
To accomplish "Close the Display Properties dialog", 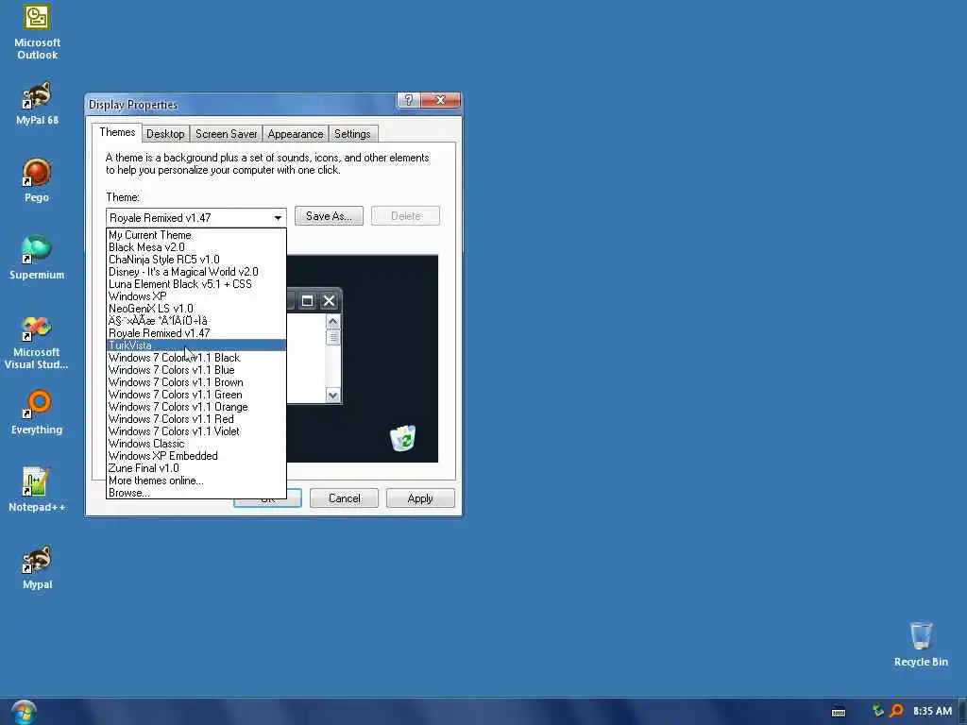I will [x=440, y=100].
